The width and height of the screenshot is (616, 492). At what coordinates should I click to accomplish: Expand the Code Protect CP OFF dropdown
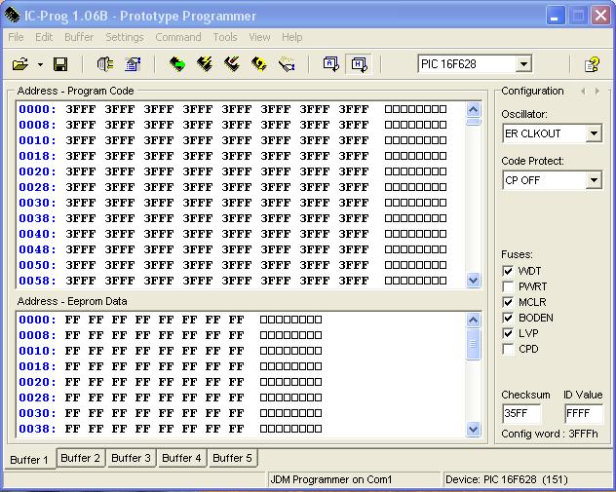click(594, 180)
